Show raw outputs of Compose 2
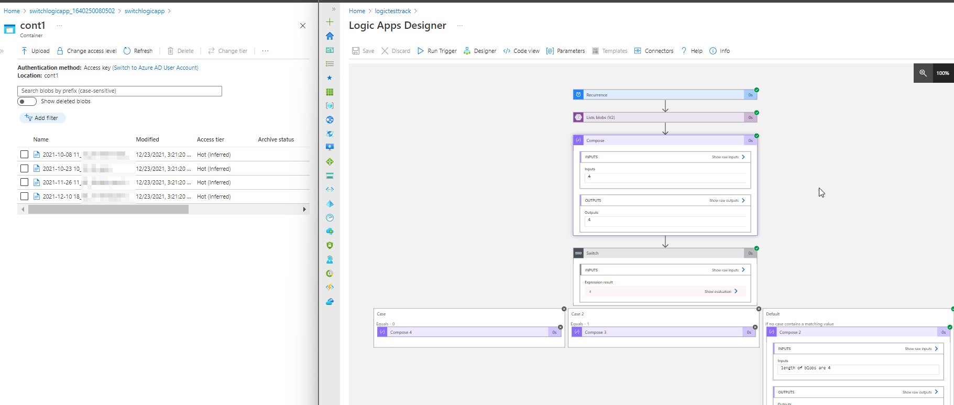This screenshot has height=405, width=954. coord(920,392)
